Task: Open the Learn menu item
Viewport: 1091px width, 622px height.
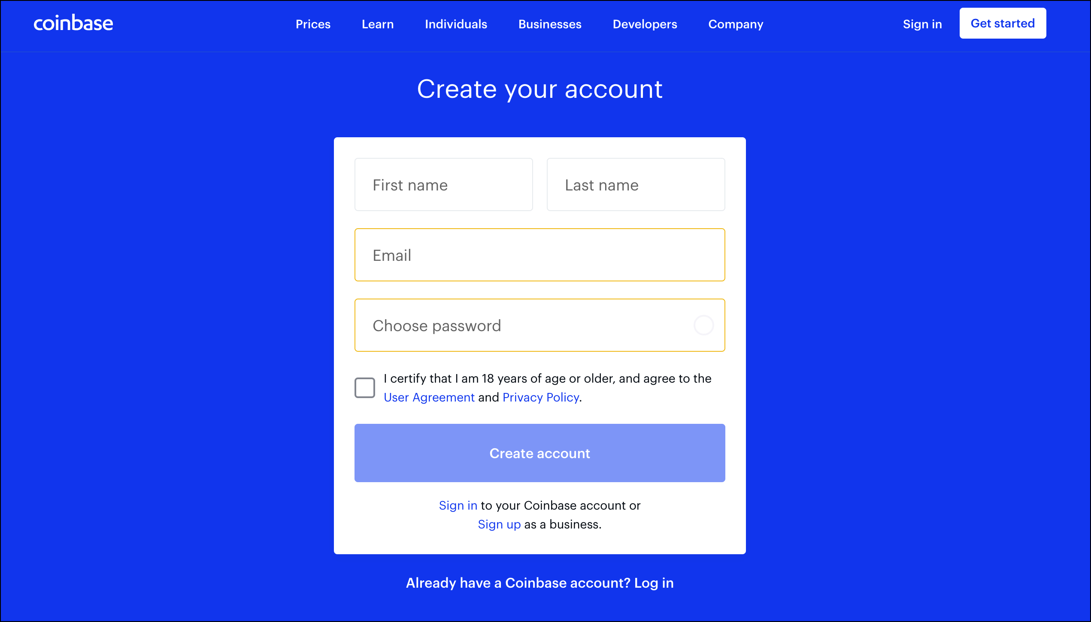Action: [378, 24]
